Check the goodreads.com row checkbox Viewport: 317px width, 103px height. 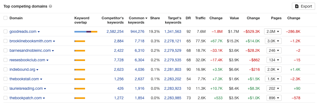(x=5, y=32)
